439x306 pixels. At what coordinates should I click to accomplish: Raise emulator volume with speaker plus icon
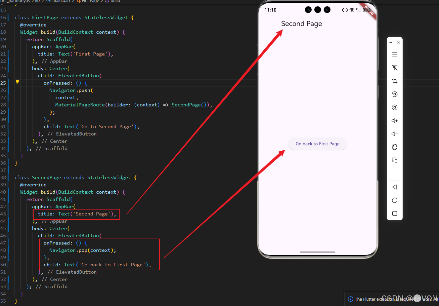point(395,121)
